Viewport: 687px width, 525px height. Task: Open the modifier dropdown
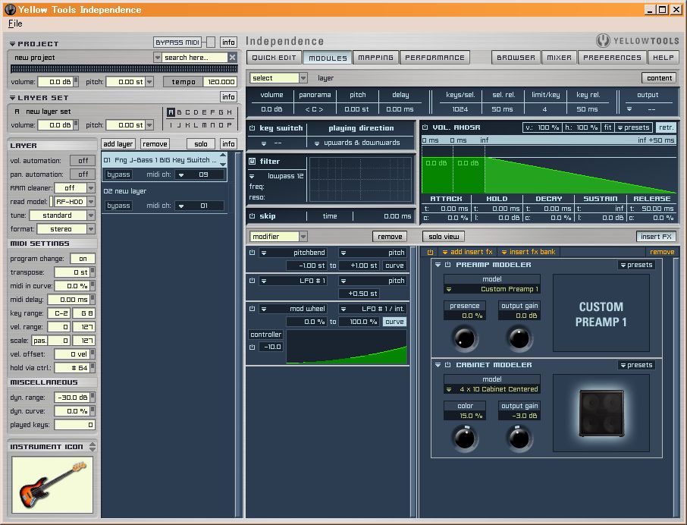(x=303, y=237)
